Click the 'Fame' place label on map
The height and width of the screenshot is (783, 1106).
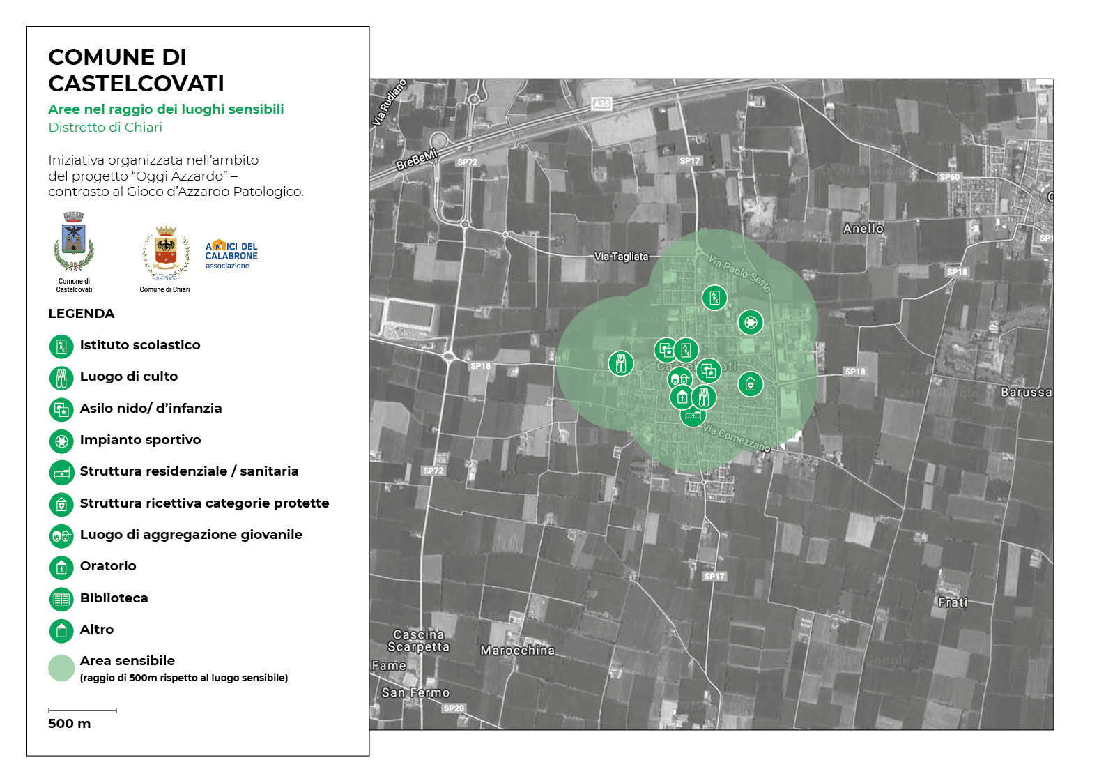389,666
